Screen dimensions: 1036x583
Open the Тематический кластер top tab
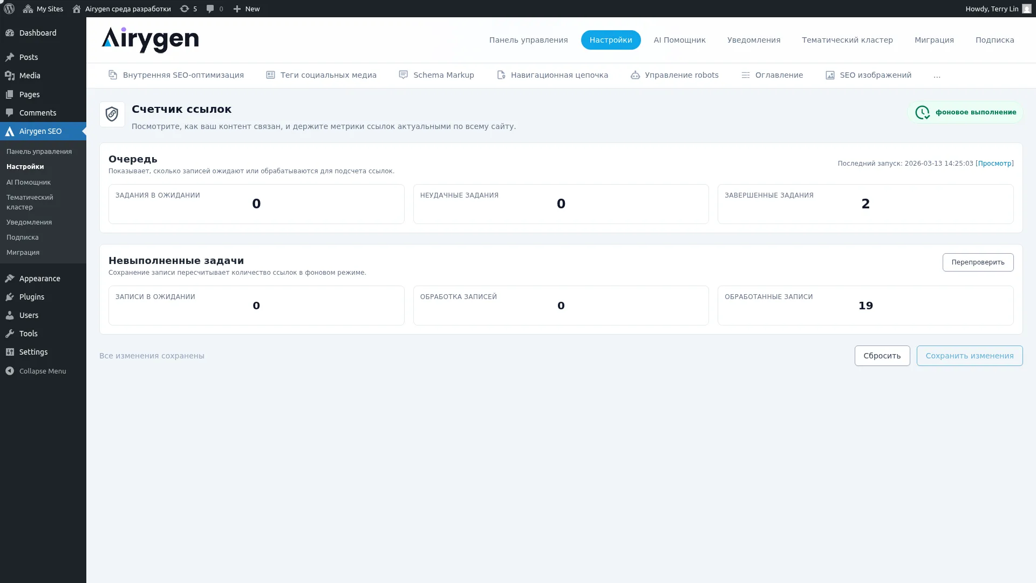[x=847, y=40]
